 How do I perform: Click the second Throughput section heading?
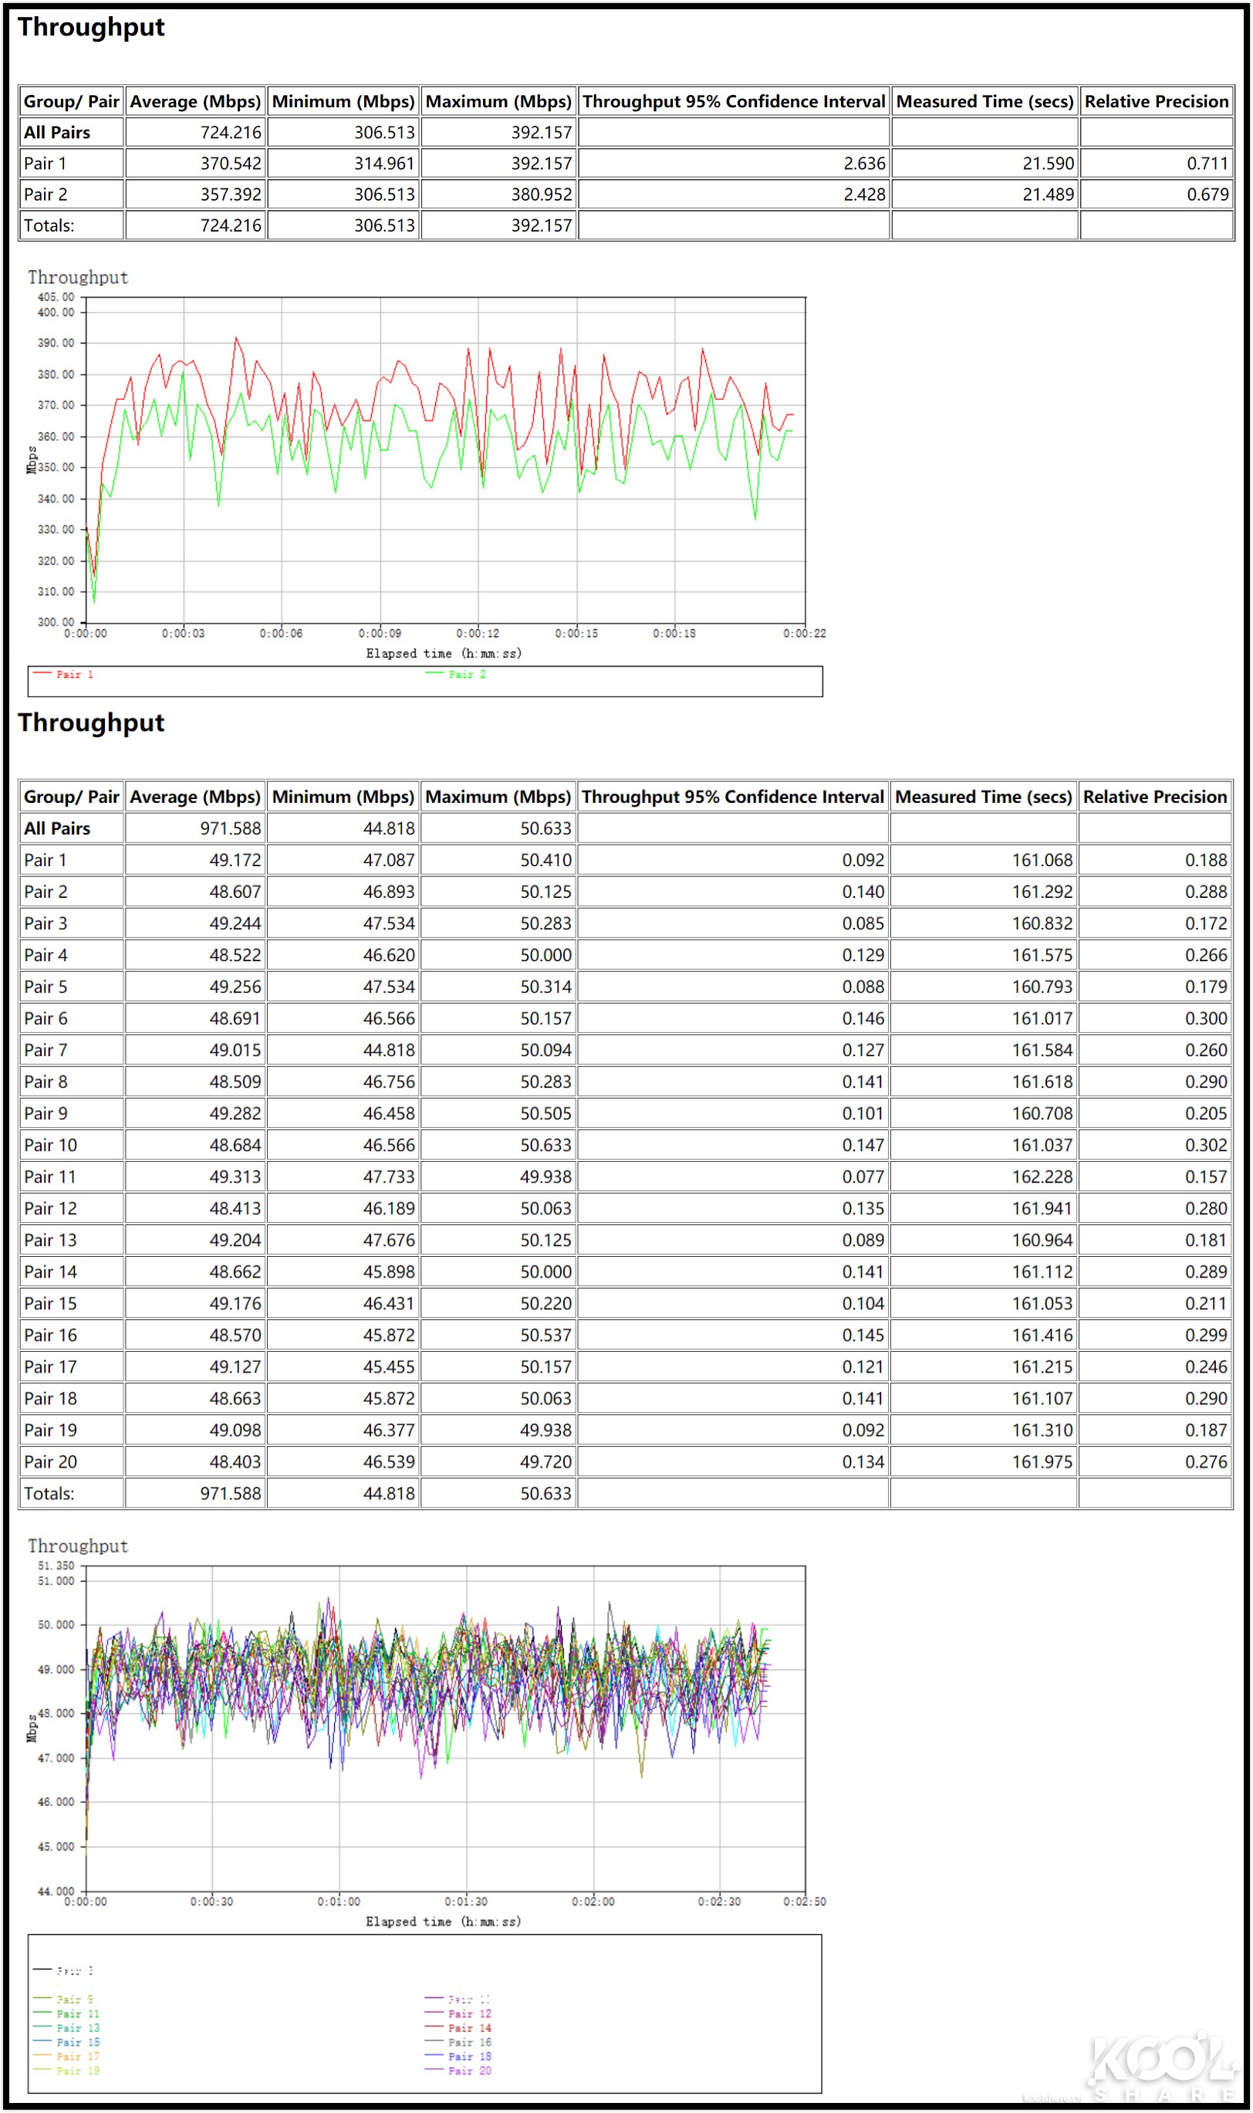click(89, 723)
